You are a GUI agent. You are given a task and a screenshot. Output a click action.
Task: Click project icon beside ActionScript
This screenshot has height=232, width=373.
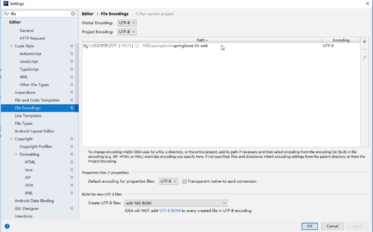tap(72, 54)
